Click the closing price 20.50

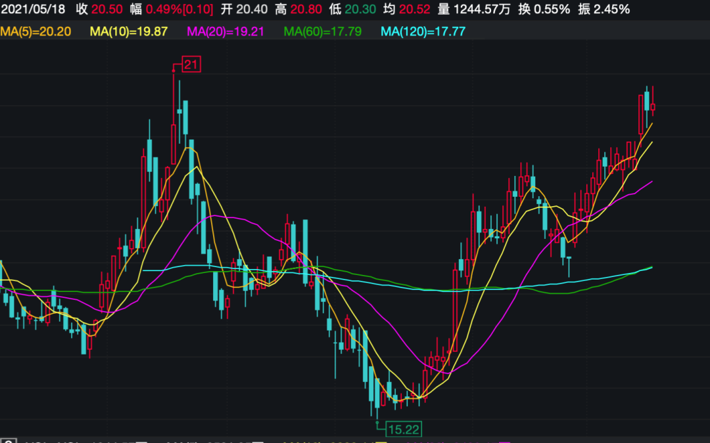click(x=107, y=9)
